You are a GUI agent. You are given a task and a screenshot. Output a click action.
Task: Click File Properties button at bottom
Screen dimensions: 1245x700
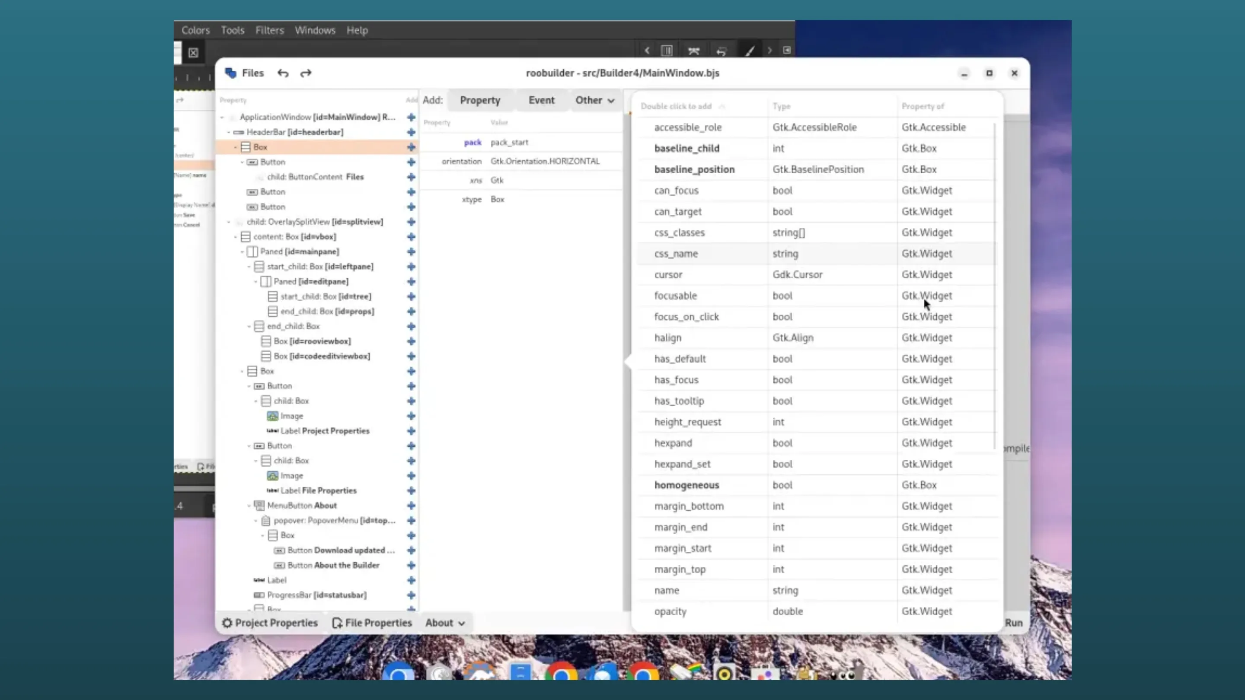[372, 623]
